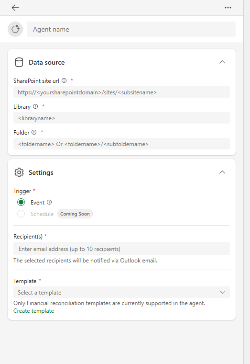Click the Recipient(s) label

28,237
